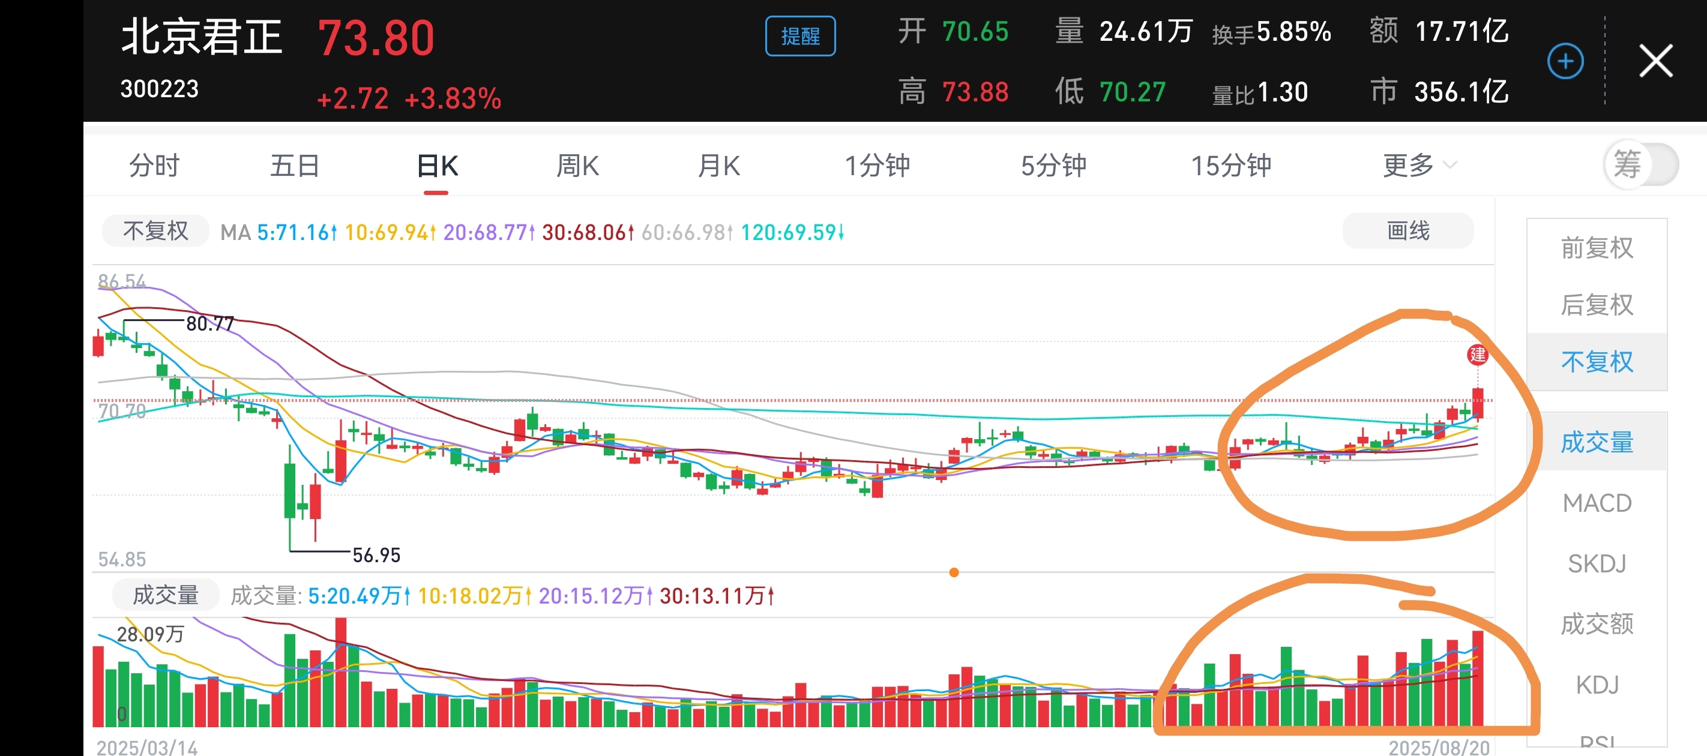Tap the MA 60:66.98 value
This screenshot has height=756, width=1707.
[x=687, y=233]
